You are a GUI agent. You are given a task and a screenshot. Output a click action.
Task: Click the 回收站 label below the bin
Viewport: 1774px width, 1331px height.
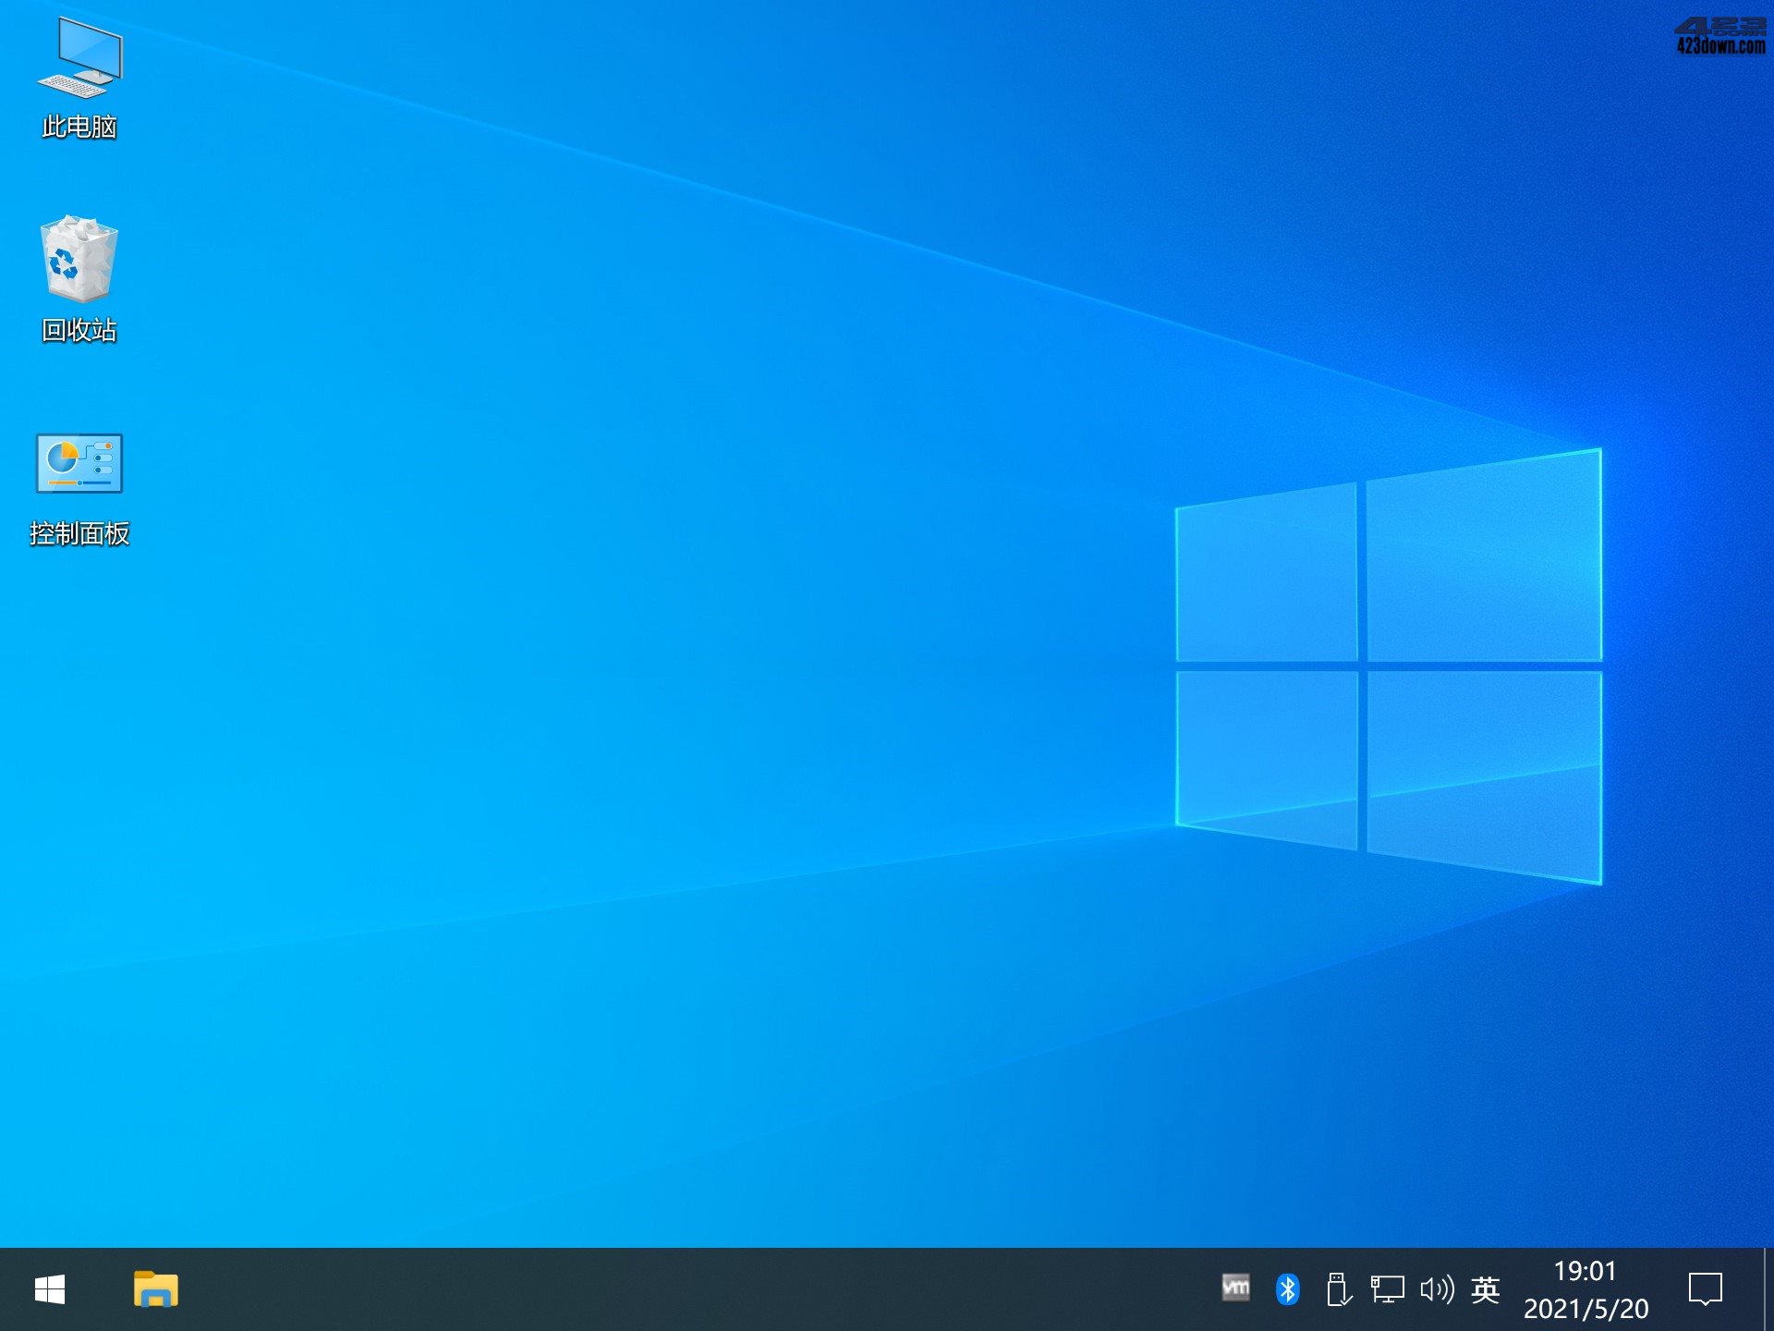coord(79,328)
